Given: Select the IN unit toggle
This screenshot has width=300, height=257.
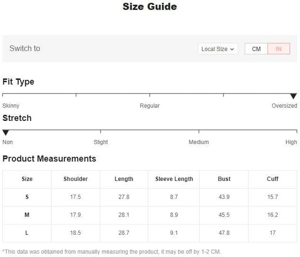Looking at the screenshot, I should (279, 49).
